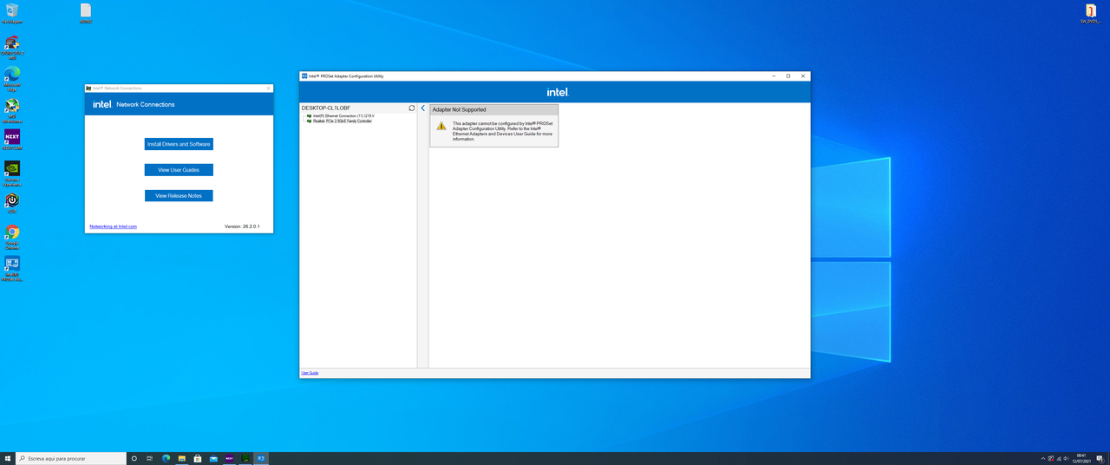1110x465 pixels.
Task: Open Cortana from the taskbar
Action: point(134,458)
